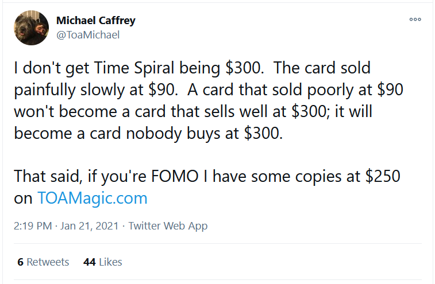Click the 2:19 PM timestamp
Viewport: 435px width, 284px height.
(32, 226)
